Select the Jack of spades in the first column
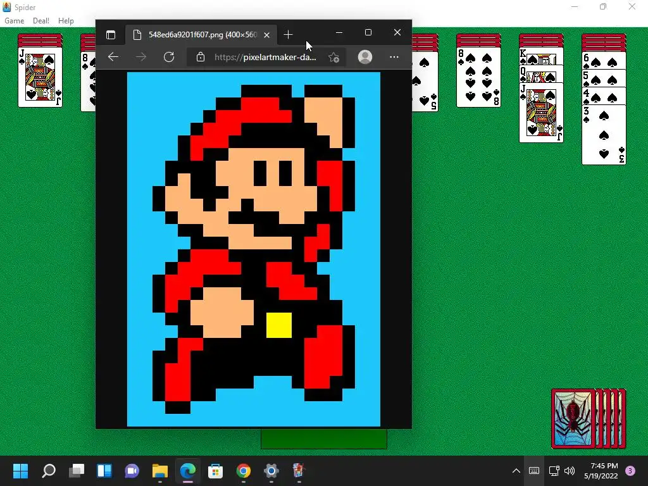648x486 pixels. 40,77
